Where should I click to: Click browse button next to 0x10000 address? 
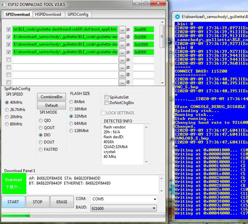(122, 44)
